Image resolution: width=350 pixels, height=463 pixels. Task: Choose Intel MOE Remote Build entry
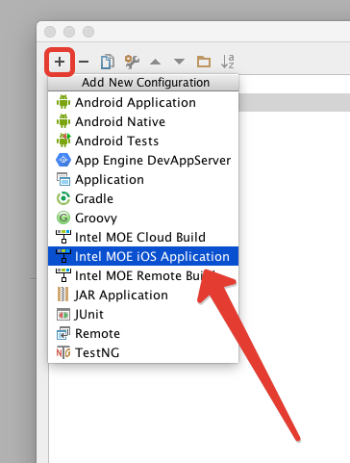click(x=143, y=275)
